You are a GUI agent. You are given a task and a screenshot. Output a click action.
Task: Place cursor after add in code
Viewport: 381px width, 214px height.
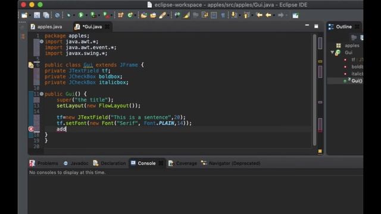click(66, 129)
